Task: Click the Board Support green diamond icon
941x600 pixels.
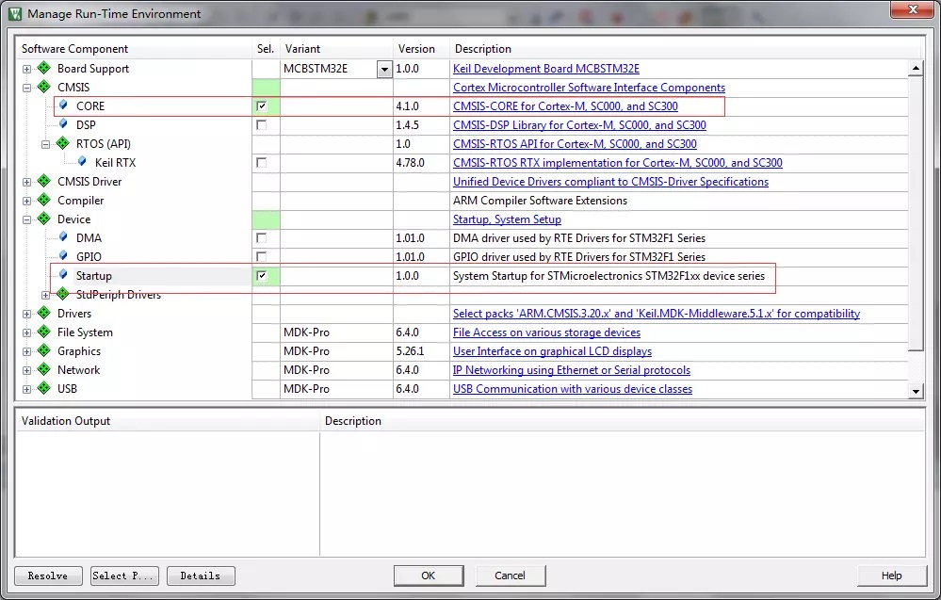Action: click(44, 68)
